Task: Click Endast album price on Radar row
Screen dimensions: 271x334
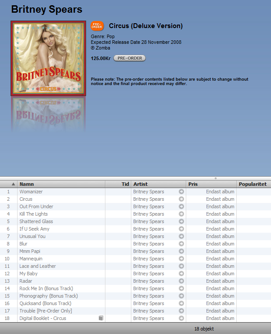Action: point(220,281)
